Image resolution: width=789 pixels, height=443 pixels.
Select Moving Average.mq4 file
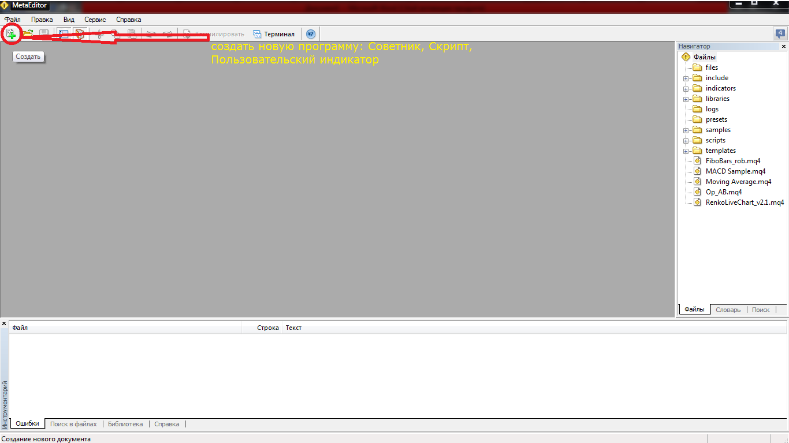click(x=738, y=182)
